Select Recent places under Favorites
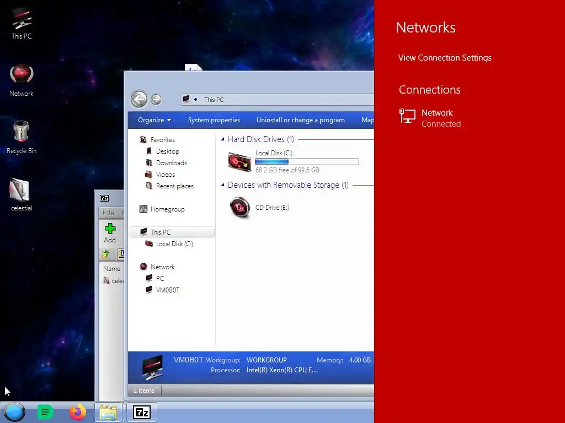The width and height of the screenshot is (565, 423). [175, 186]
